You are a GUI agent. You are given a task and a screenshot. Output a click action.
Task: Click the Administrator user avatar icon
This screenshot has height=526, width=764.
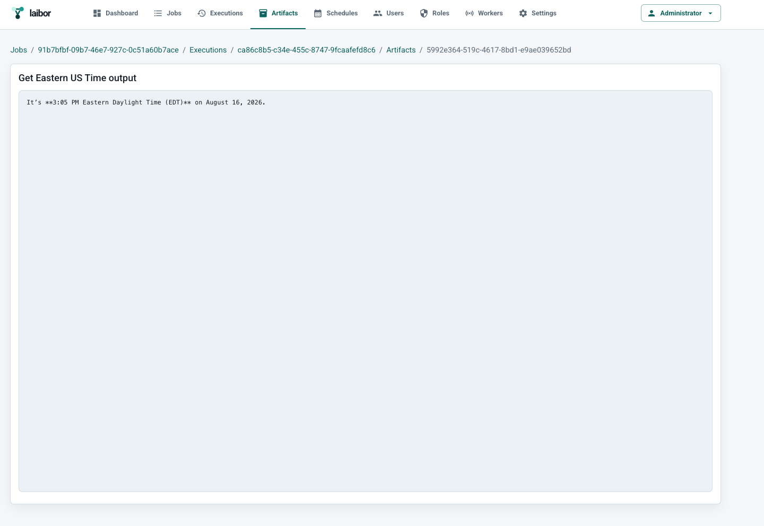coord(652,13)
